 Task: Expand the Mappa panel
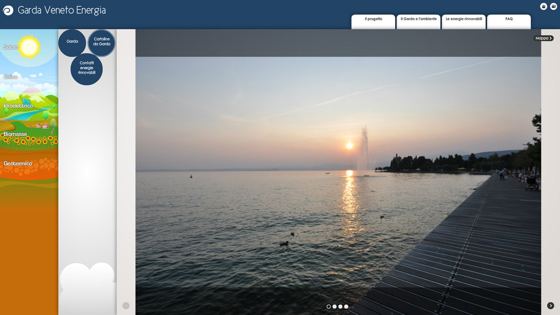click(544, 38)
